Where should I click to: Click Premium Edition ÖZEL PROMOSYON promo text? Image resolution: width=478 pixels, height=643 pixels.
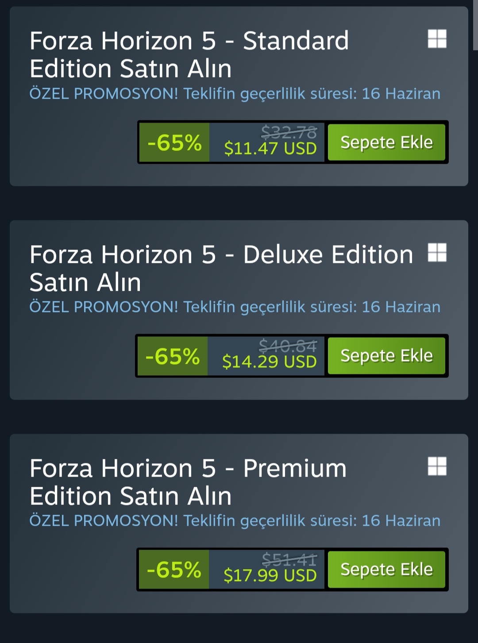click(x=235, y=521)
